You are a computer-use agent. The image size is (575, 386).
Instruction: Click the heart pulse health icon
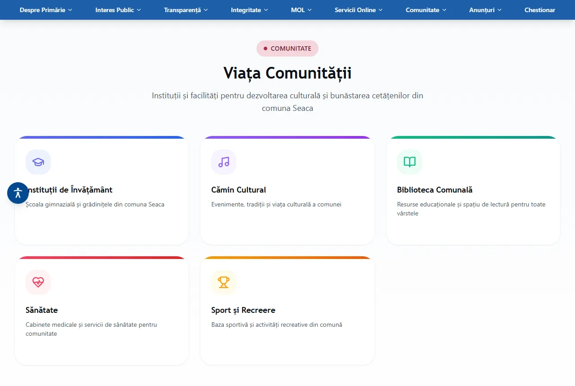click(x=38, y=282)
